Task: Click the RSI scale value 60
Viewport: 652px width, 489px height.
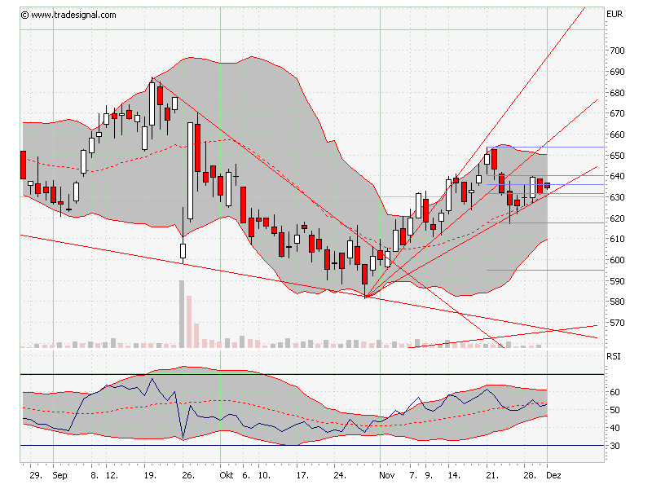Action: 615,392
